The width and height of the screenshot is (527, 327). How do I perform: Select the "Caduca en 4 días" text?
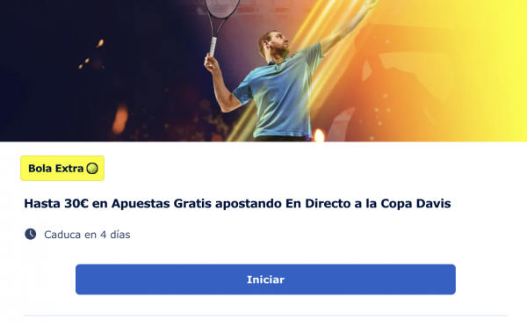[87, 235]
